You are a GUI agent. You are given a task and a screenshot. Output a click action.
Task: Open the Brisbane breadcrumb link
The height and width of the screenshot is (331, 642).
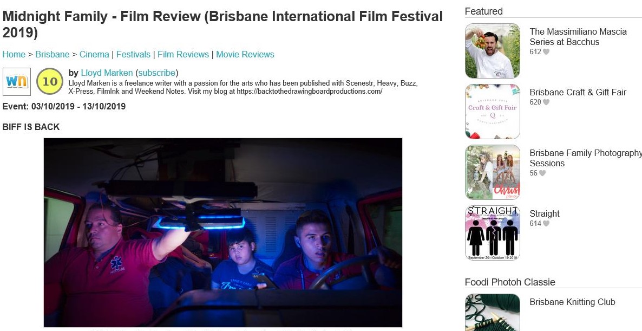pyautogui.click(x=53, y=55)
